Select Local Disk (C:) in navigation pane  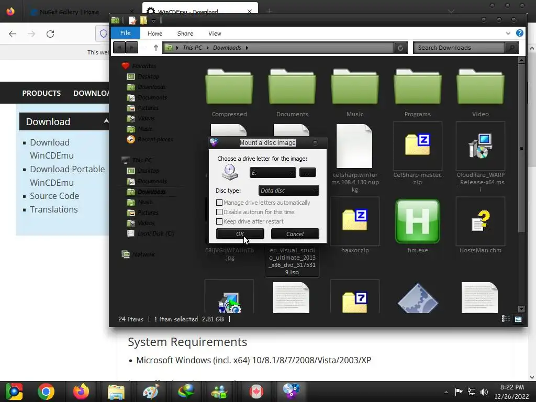[156, 233]
